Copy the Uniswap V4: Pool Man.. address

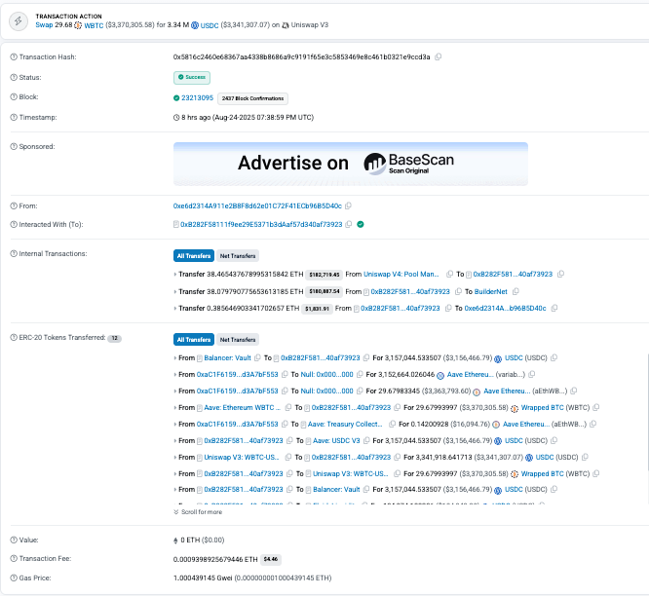tap(449, 275)
